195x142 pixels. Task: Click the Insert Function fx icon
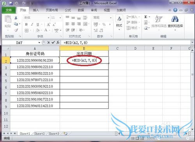pyautogui.click(x=58, y=43)
